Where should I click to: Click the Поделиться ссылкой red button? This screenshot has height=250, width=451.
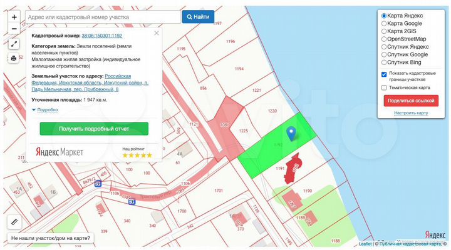click(411, 101)
